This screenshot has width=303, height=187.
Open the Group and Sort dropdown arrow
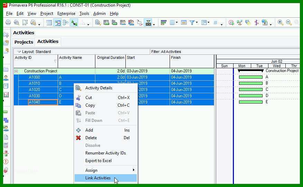click(x=208, y=23)
